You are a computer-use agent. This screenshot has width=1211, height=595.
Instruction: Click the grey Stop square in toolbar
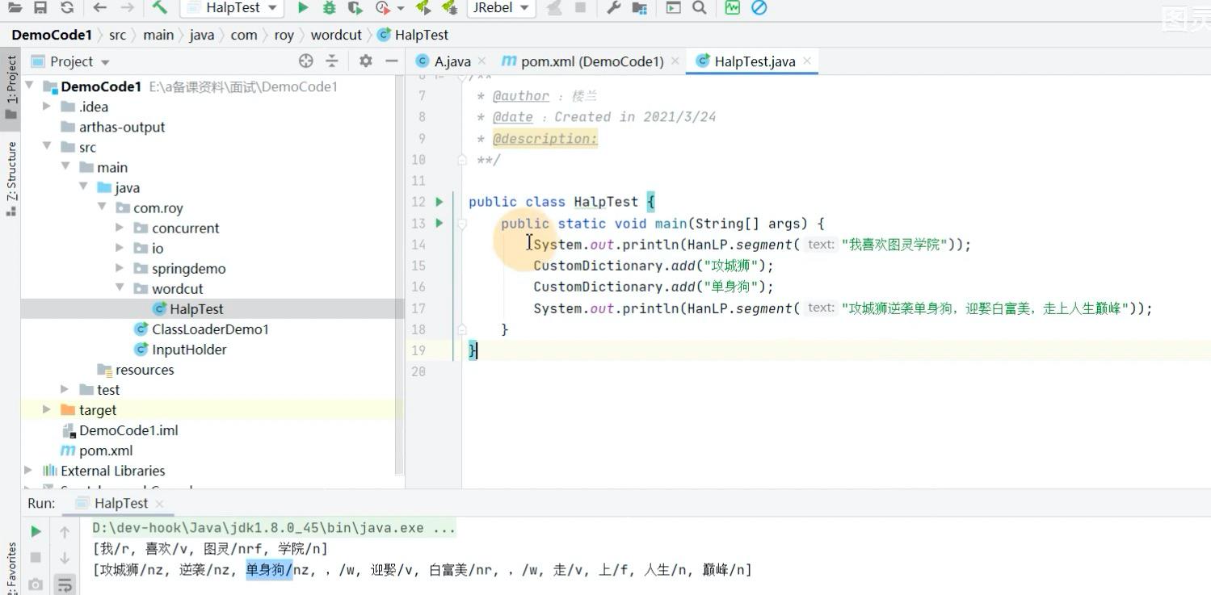[x=580, y=8]
